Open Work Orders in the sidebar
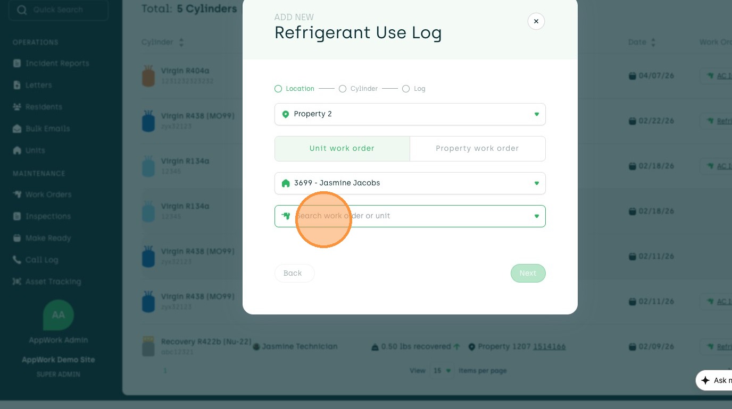The height and width of the screenshot is (409, 732). 48,194
